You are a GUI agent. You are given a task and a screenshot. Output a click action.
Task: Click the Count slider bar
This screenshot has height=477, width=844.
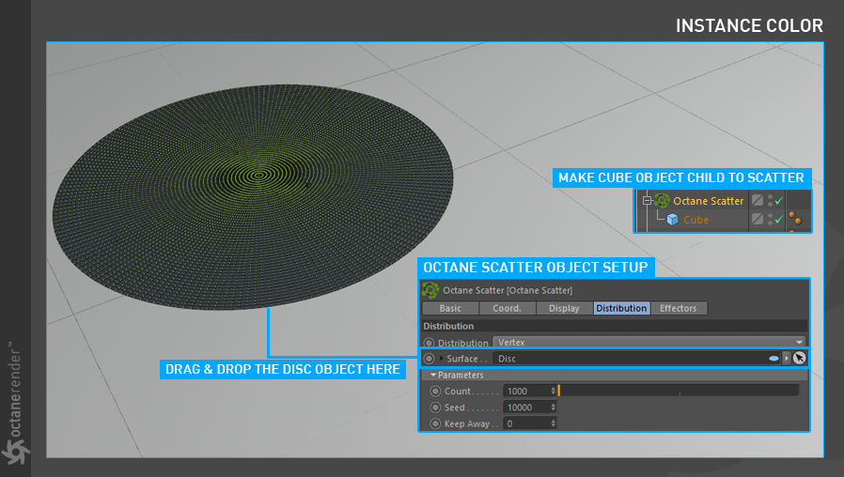coord(679,391)
